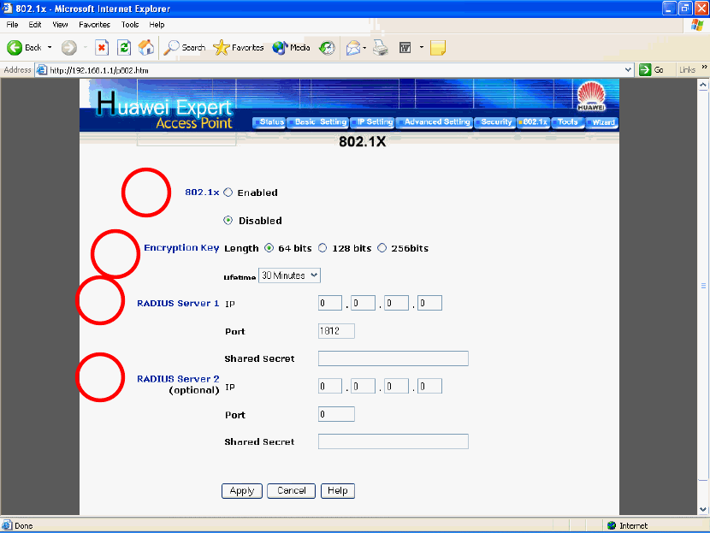Click the green Go arrow button

click(x=644, y=70)
